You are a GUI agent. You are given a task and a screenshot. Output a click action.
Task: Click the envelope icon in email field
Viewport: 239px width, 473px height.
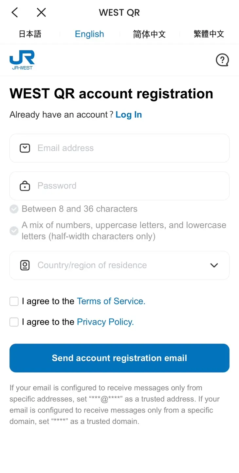(x=25, y=148)
